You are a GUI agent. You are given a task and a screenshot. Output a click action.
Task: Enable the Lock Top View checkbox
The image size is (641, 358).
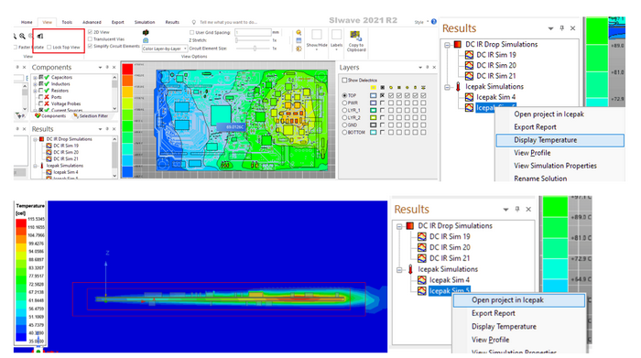49,47
